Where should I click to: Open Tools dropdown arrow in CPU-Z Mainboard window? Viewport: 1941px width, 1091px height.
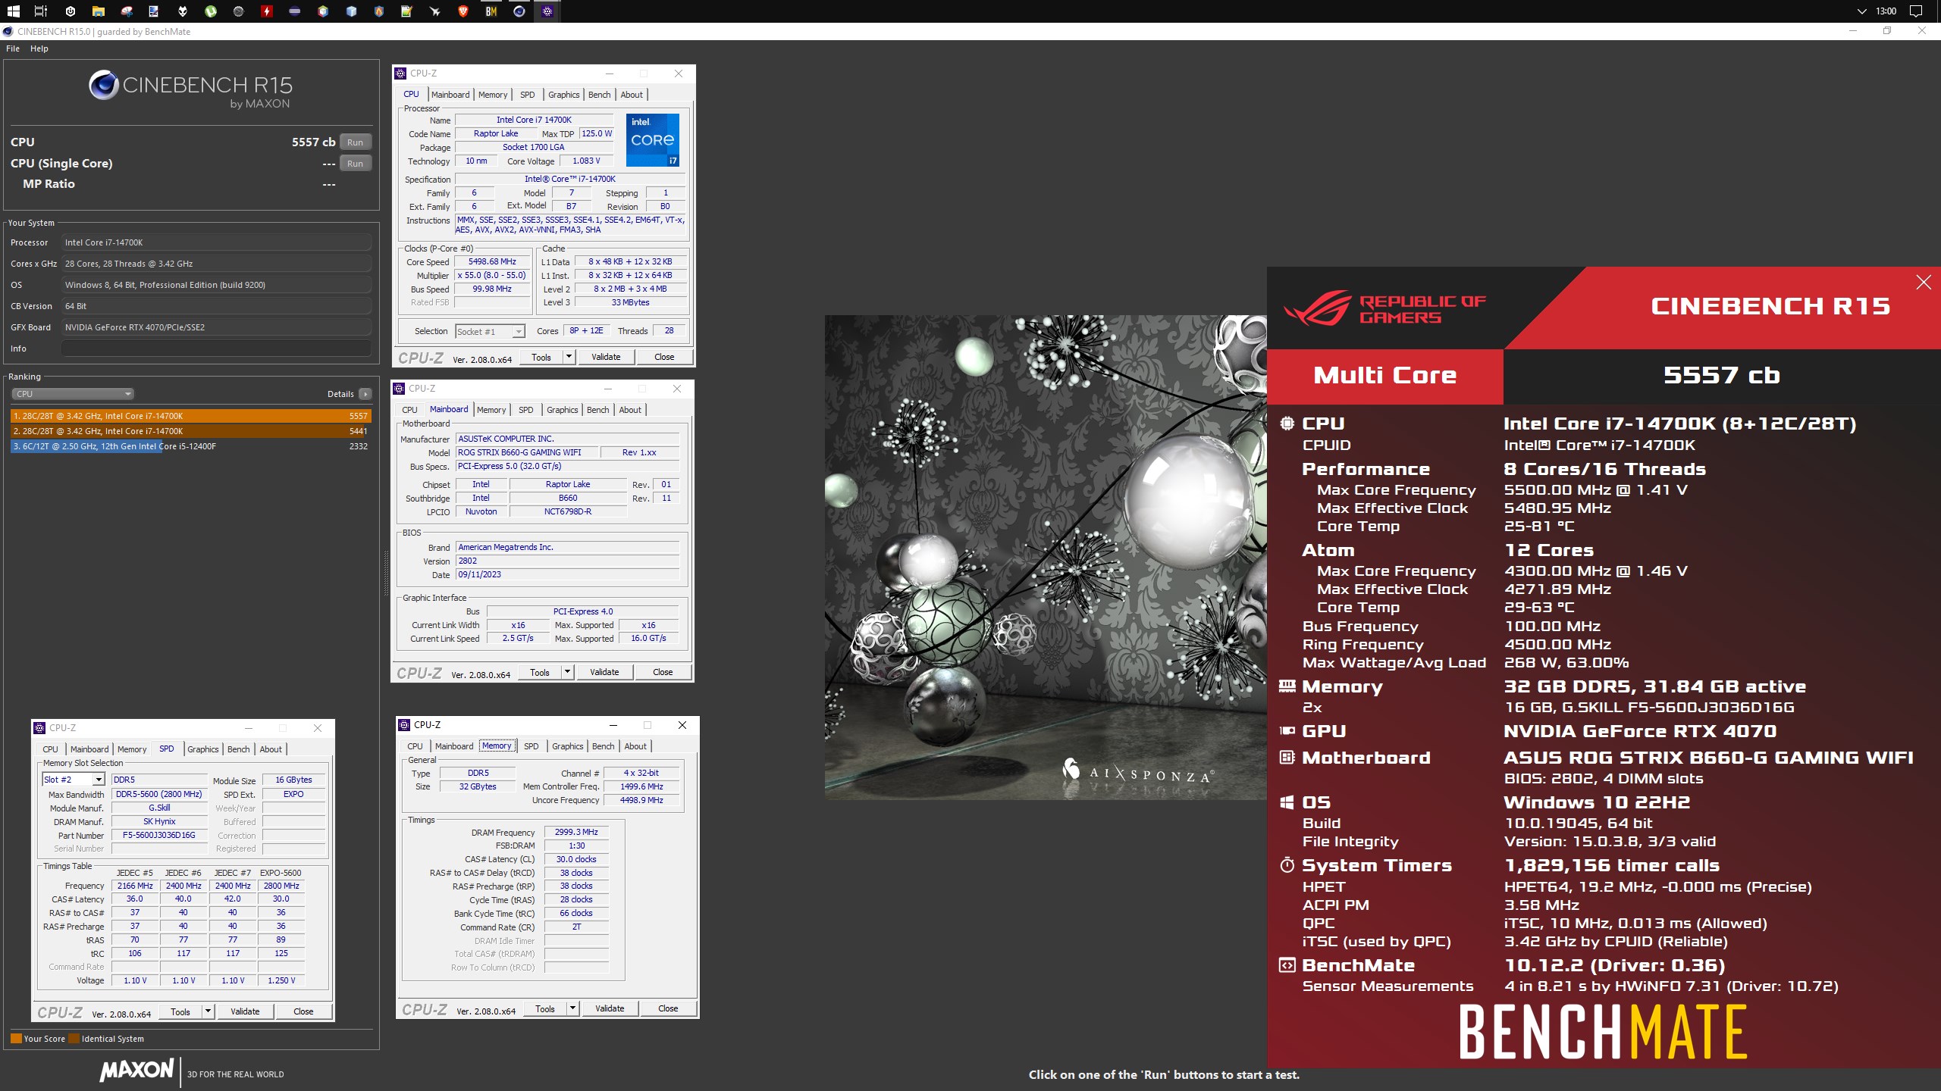click(567, 672)
